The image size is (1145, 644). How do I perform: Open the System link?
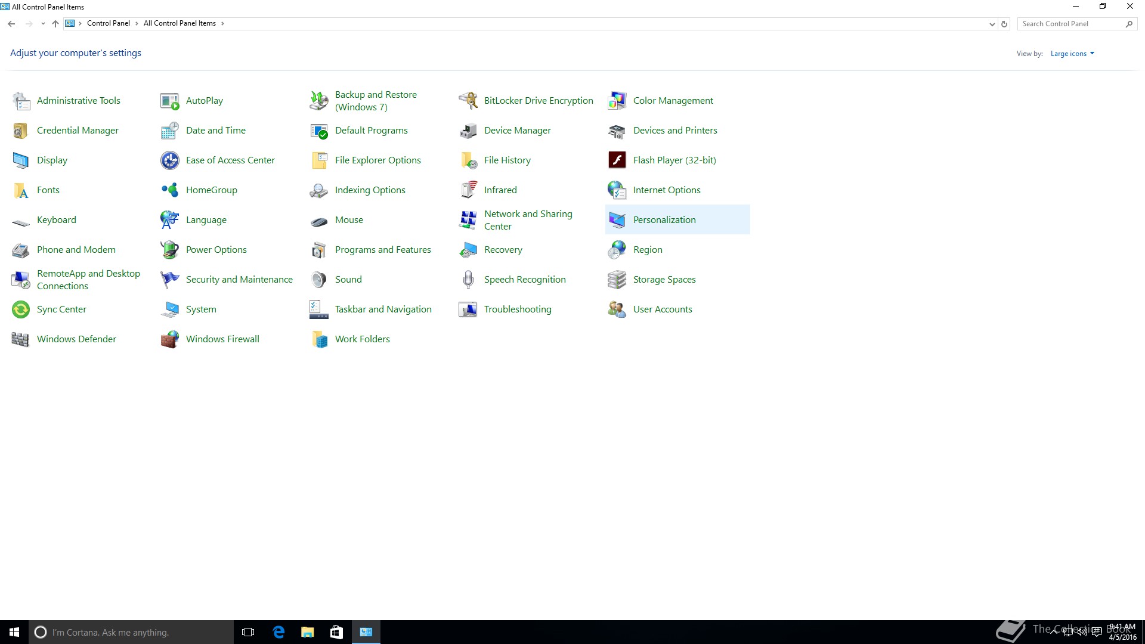tap(201, 309)
